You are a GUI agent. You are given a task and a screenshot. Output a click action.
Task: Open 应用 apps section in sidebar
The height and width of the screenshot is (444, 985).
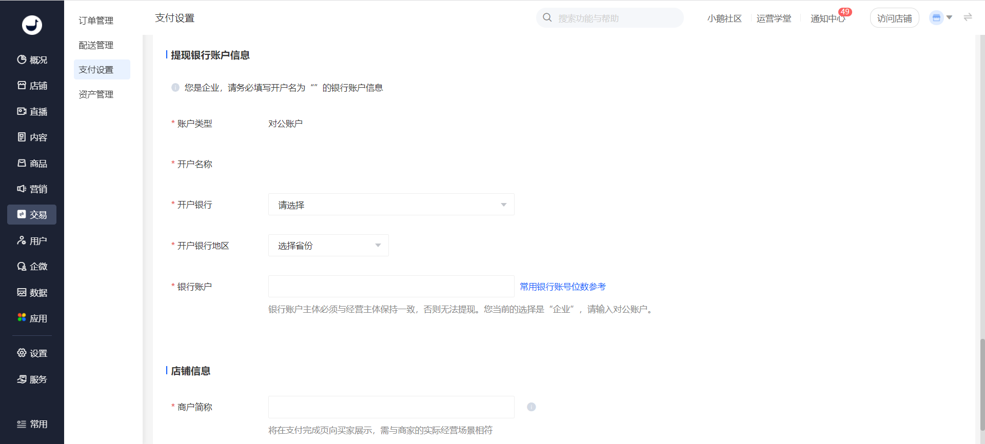click(32, 318)
